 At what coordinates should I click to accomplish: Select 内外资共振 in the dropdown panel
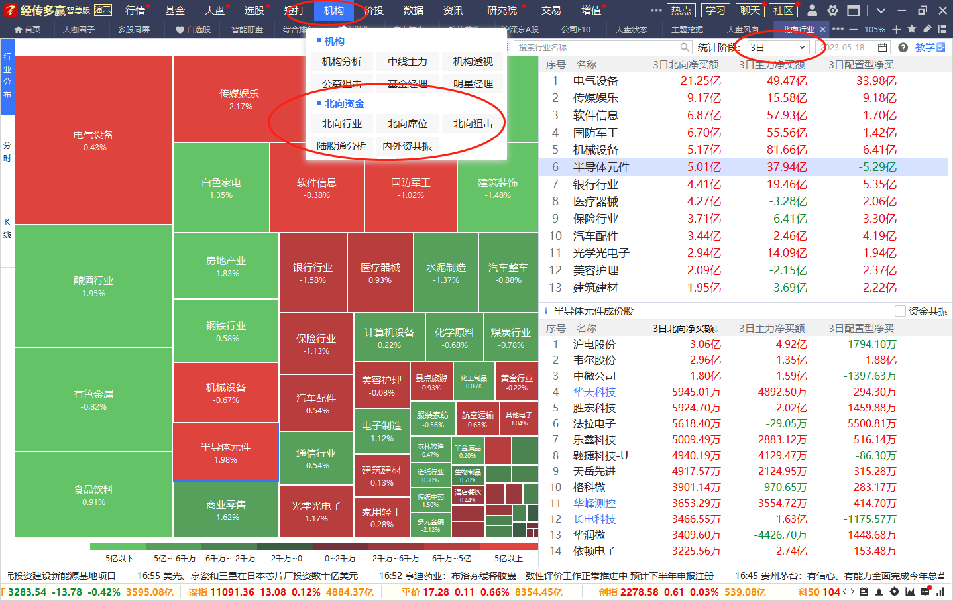tap(408, 146)
